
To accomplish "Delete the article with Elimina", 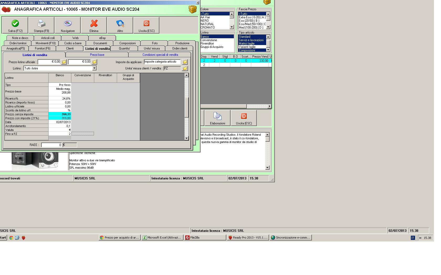I will click(x=94, y=25).
